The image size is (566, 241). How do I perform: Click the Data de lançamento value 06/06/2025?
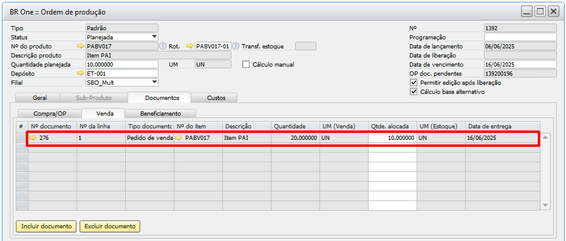pos(520,46)
